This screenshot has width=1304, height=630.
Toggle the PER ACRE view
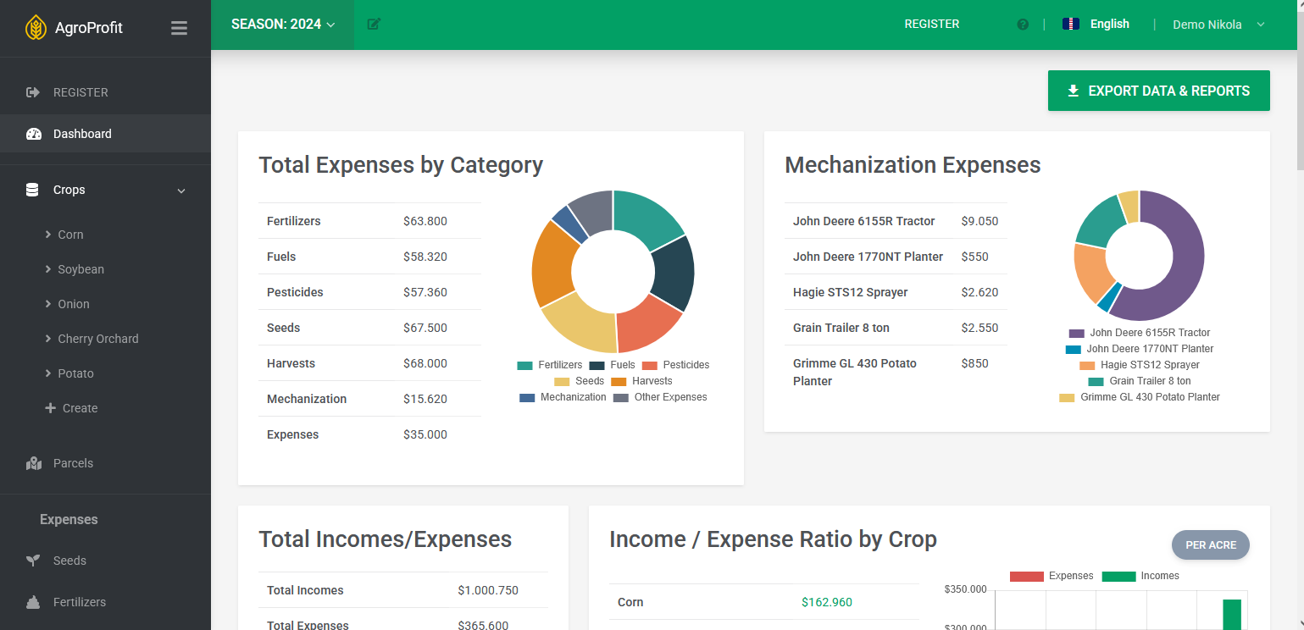click(x=1210, y=544)
